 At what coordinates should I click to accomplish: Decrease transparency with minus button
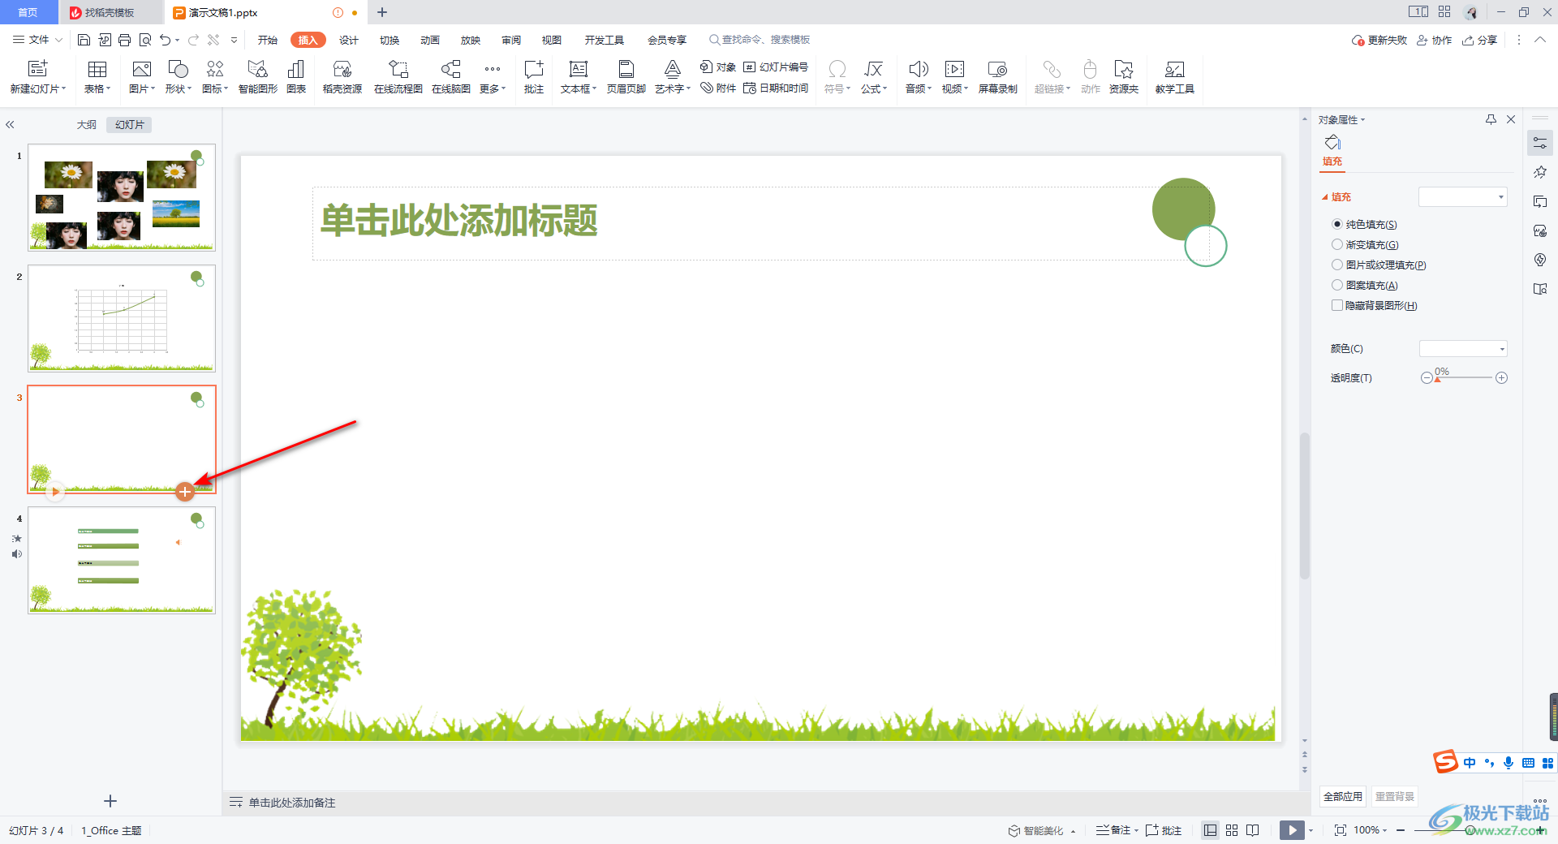tap(1427, 377)
